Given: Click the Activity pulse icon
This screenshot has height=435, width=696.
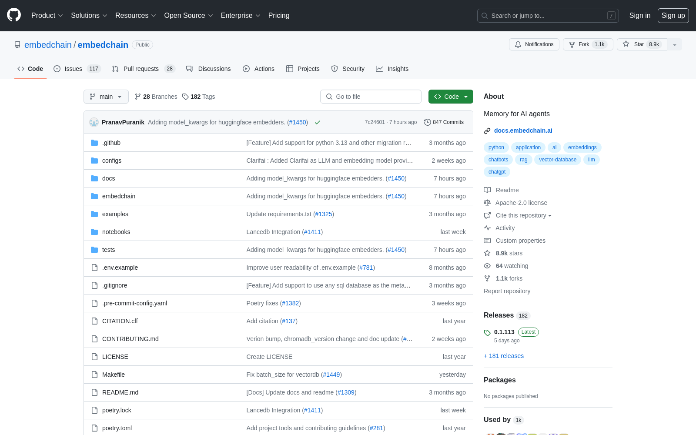Looking at the screenshot, I should tap(487, 228).
